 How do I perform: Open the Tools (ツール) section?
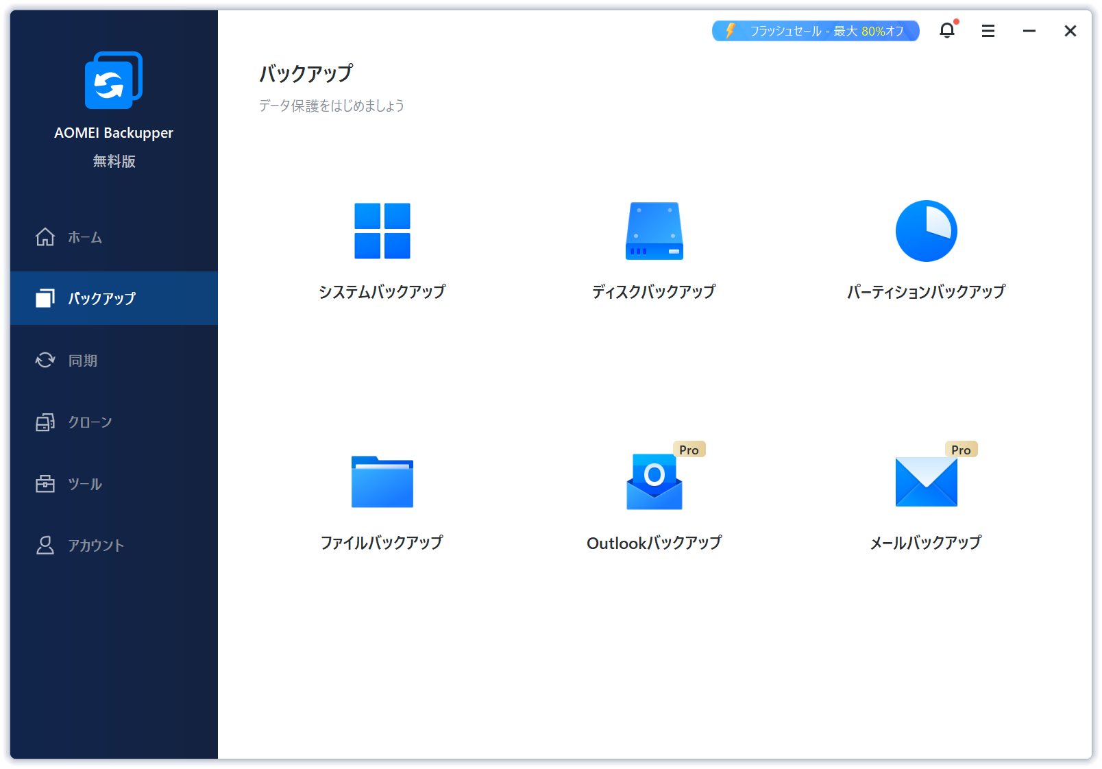click(x=83, y=483)
